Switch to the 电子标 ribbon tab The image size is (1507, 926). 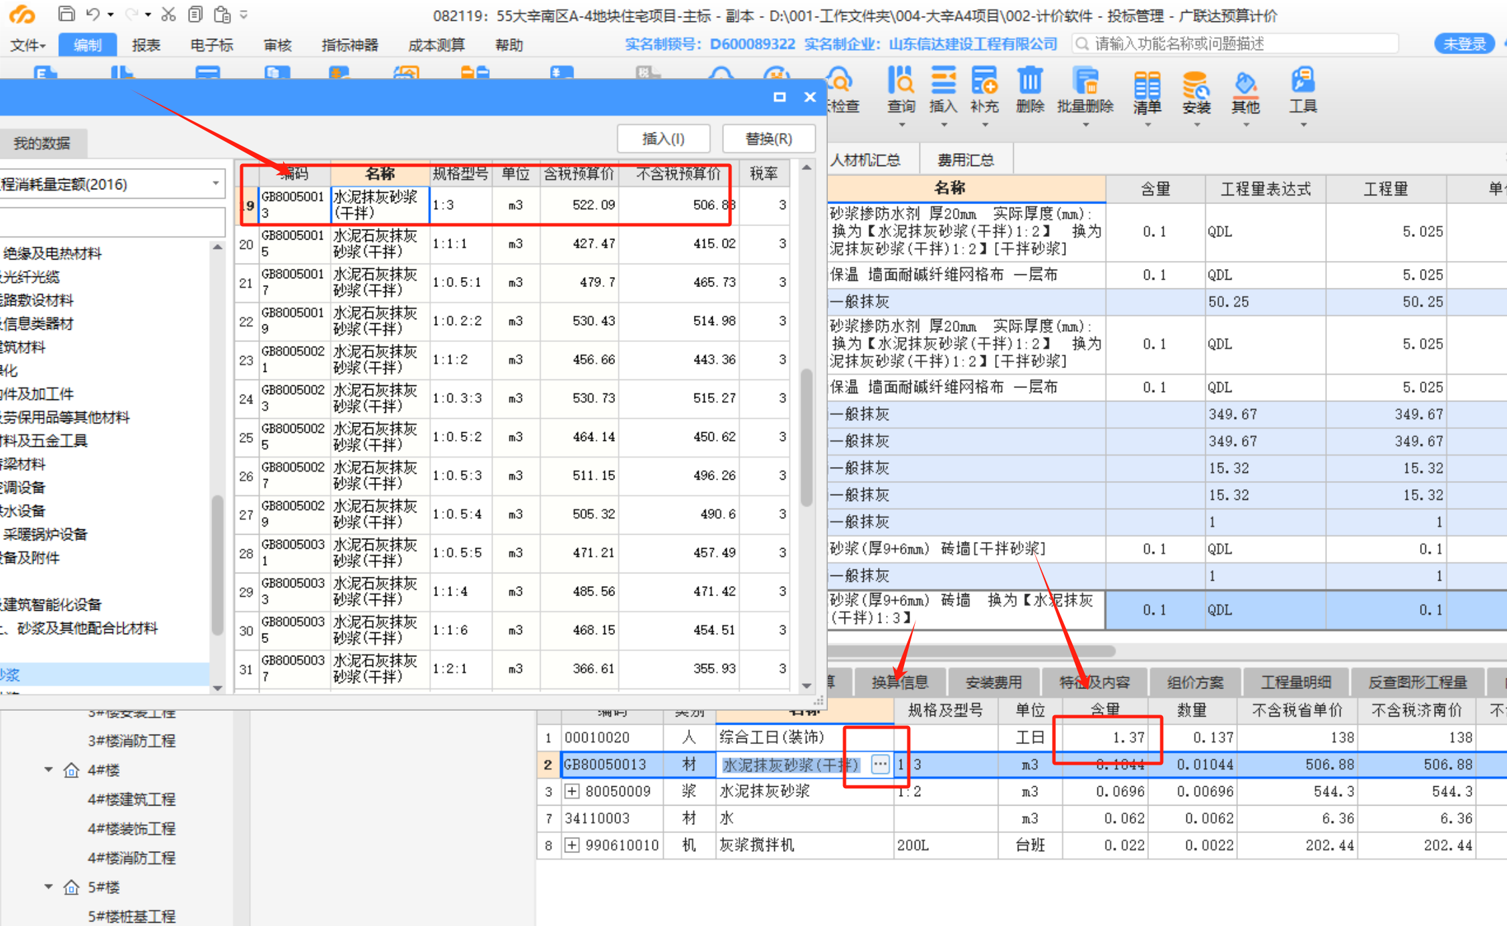[x=211, y=45]
